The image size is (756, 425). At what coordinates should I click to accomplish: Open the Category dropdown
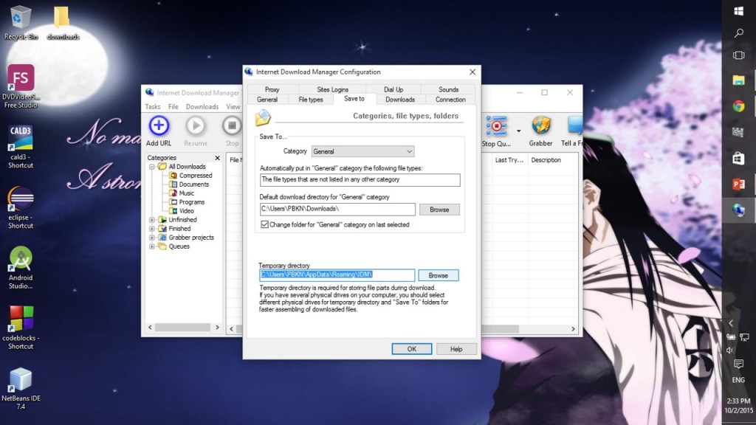(362, 151)
